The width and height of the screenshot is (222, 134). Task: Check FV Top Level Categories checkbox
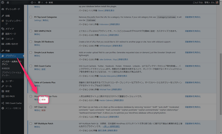(x=31, y=17)
